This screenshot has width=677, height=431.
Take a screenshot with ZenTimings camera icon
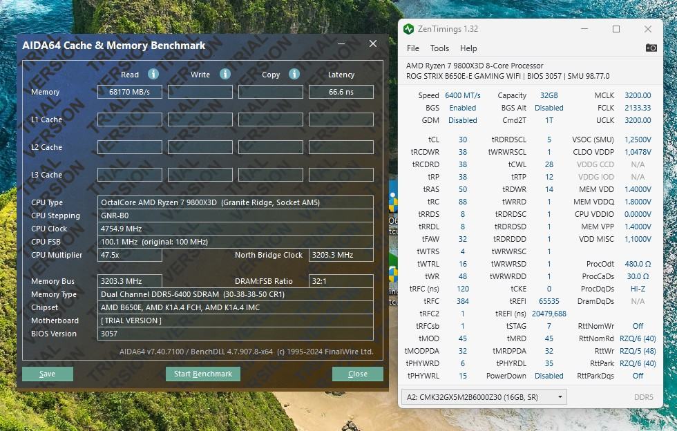[x=651, y=48]
